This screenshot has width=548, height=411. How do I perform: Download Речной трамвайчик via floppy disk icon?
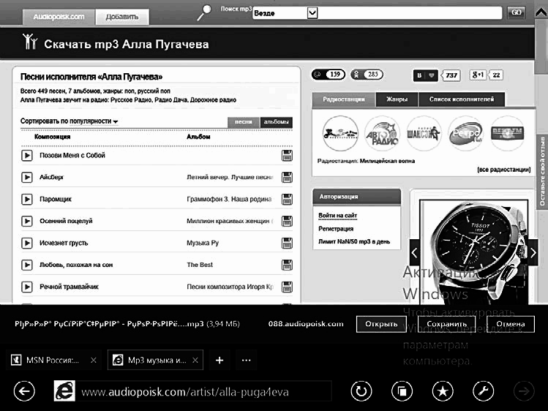click(x=287, y=287)
